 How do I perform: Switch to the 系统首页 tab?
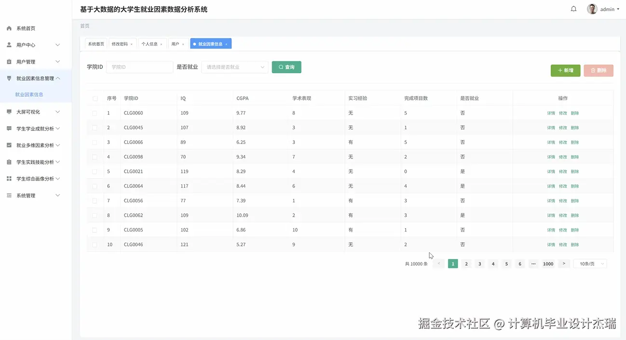click(x=96, y=44)
